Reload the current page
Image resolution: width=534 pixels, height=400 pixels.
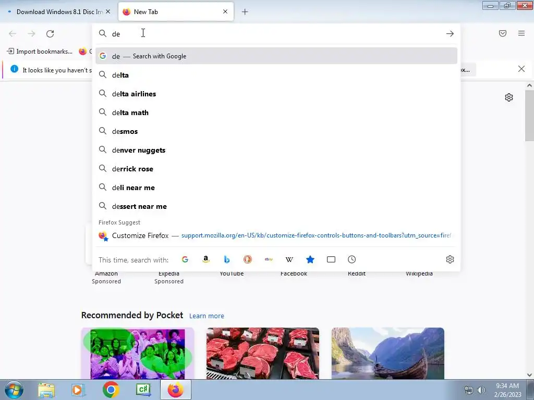click(50, 34)
